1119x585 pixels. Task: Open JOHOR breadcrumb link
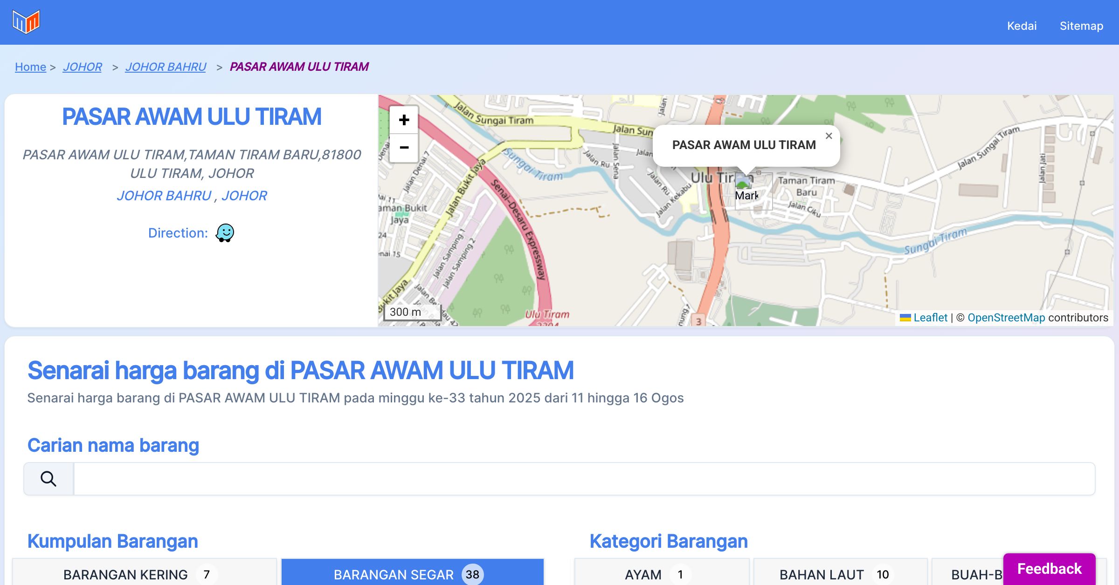coord(82,67)
